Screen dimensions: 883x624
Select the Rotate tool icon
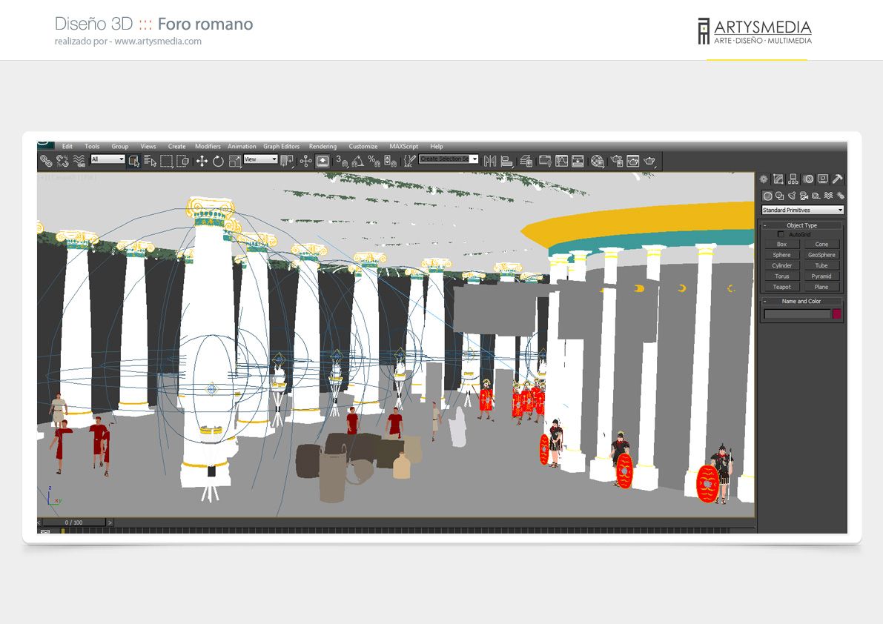(x=218, y=162)
